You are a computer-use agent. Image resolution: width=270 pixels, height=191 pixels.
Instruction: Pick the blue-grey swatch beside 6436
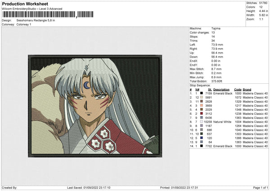(202, 118)
